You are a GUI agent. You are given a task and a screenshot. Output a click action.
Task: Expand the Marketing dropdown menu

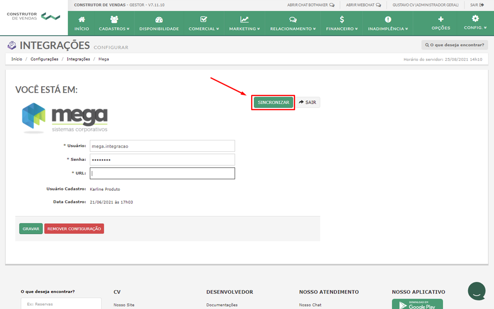(x=244, y=29)
